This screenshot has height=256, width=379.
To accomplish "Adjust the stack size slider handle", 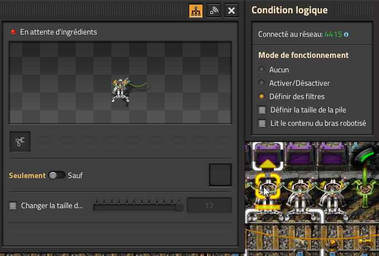I will pos(179,206).
